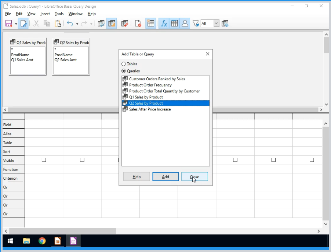The width and height of the screenshot is (331, 252).
Task: Open the File menu
Action: [8, 14]
